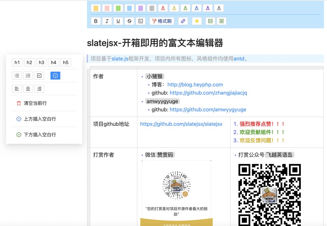Click the 格式刷 format painter button
This screenshot has height=226, width=327.
point(162,21)
